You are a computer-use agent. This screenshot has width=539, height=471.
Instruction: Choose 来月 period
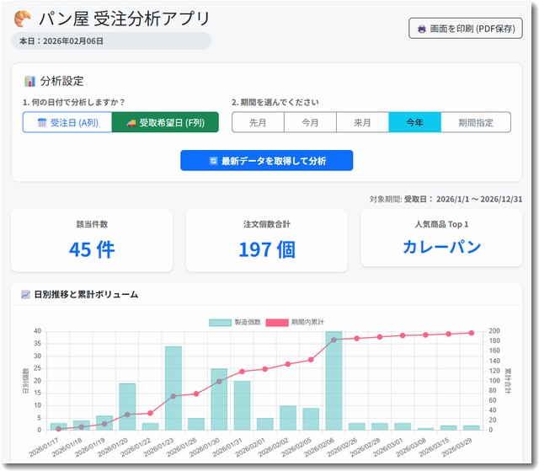click(x=363, y=122)
